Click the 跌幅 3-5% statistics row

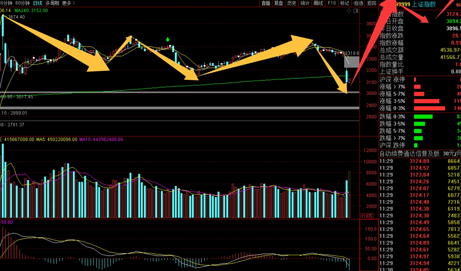coord(420,124)
